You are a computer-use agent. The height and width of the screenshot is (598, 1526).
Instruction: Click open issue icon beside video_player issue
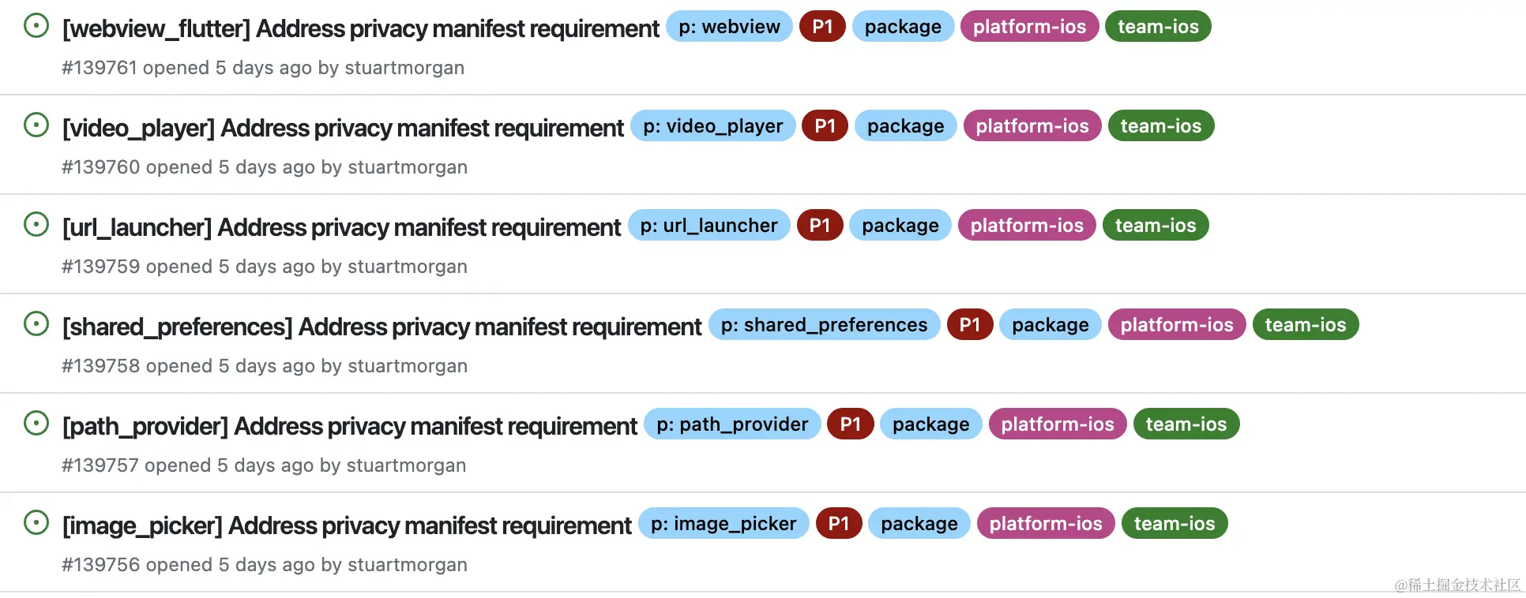tap(36, 125)
